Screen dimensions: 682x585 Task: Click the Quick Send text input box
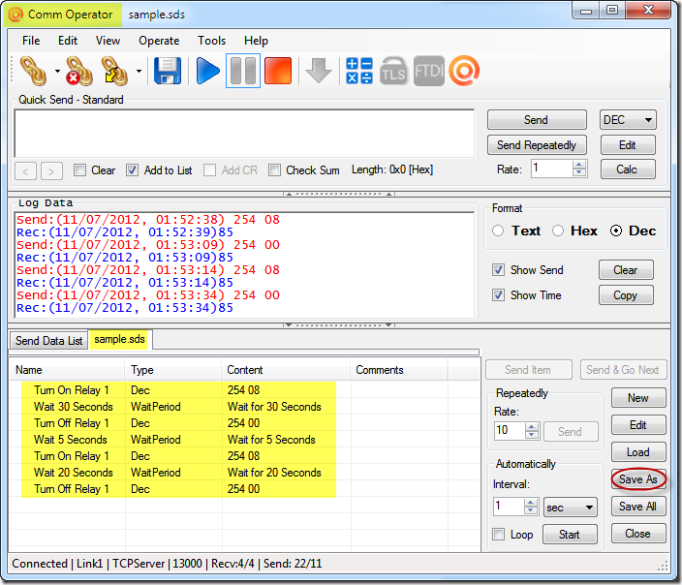point(244,134)
